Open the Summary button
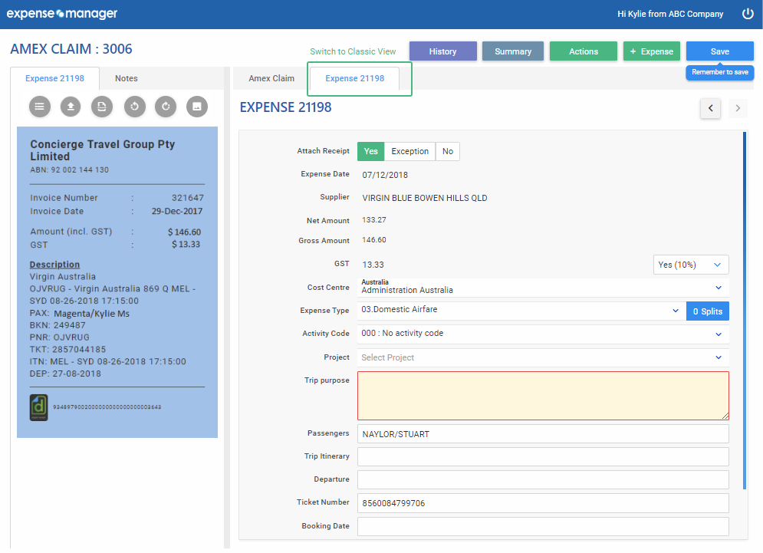 tap(513, 51)
